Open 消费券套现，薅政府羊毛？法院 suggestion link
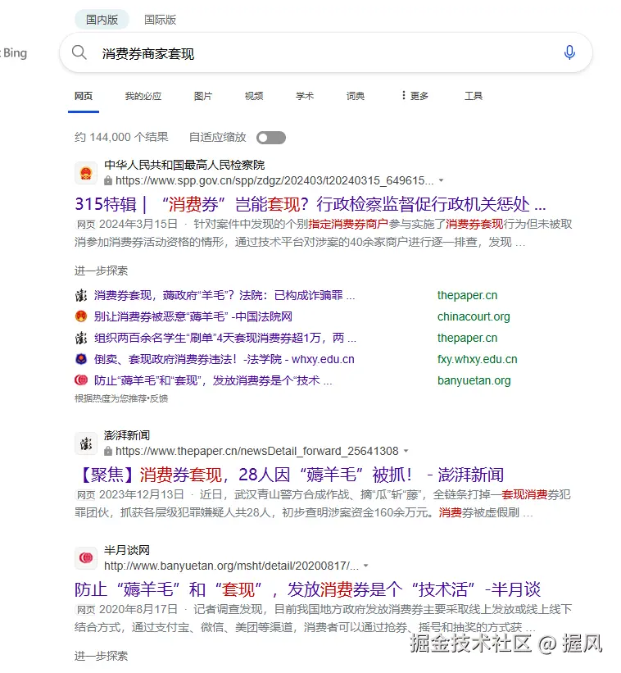Image resolution: width=621 pixels, height=673 pixels. click(x=224, y=295)
